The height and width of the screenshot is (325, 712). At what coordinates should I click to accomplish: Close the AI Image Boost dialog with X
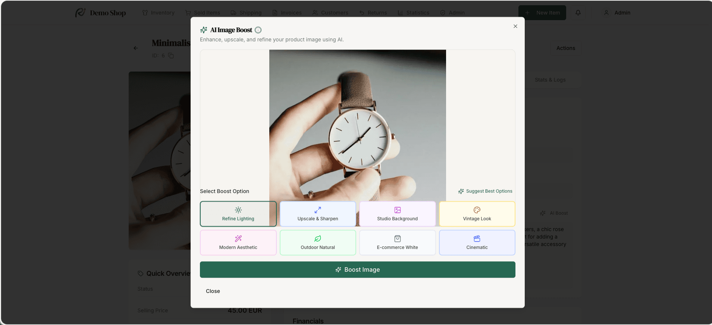(515, 26)
